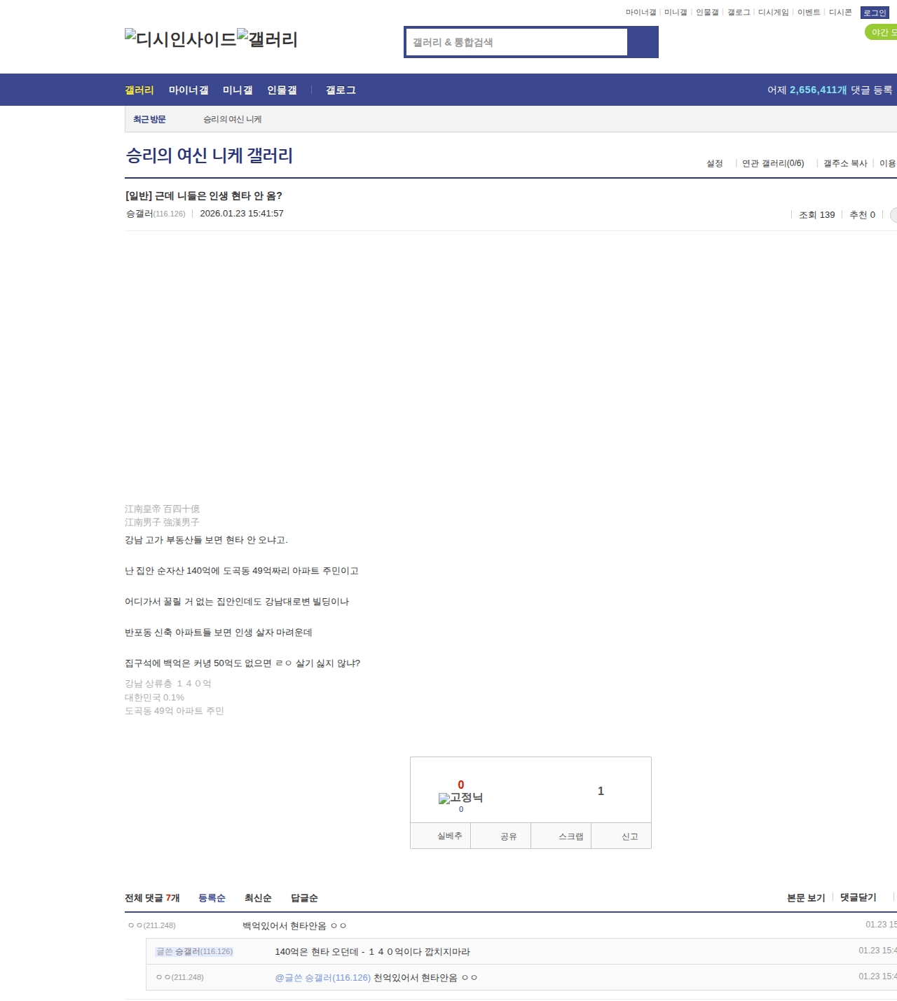
Task: Click the line starting 난 집안 순자산 140억에
Action: (x=242, y=570)
